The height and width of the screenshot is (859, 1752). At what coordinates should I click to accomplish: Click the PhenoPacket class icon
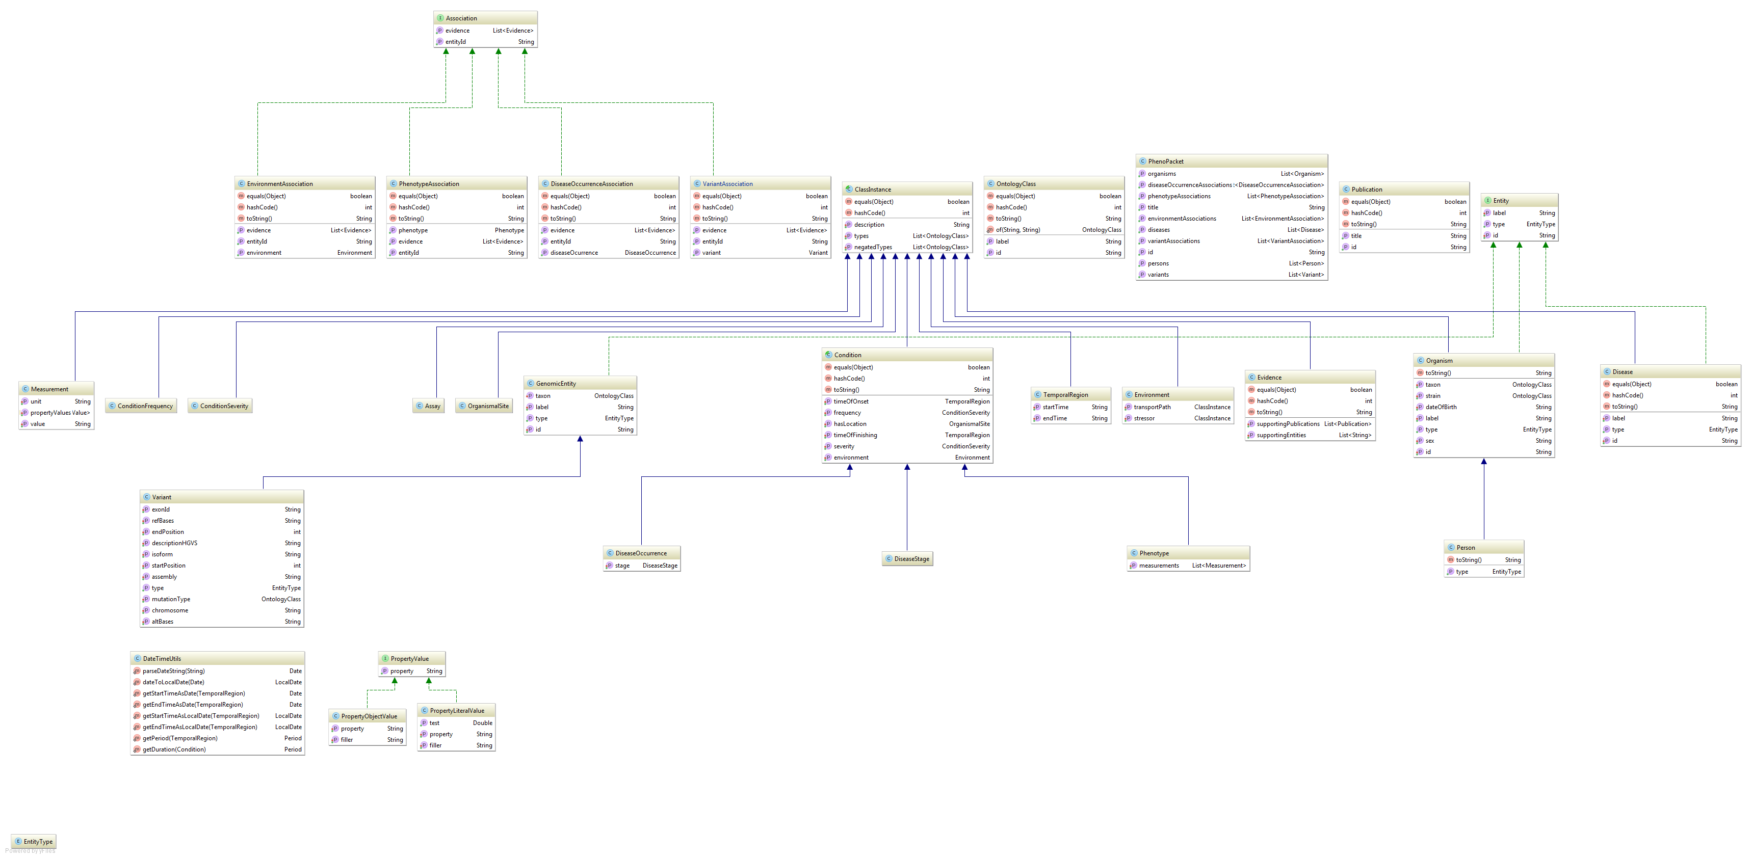tap(1143, 162)
